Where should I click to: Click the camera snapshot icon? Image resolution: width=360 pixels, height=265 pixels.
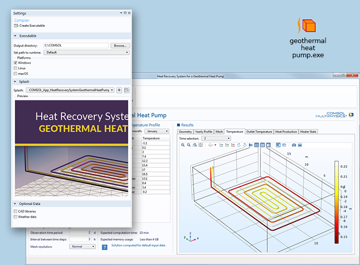click(x=294, y=145)
